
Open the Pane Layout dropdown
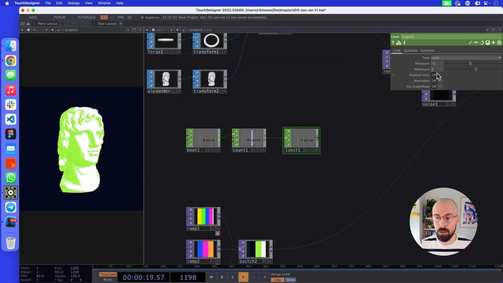[x=49, y=24]
